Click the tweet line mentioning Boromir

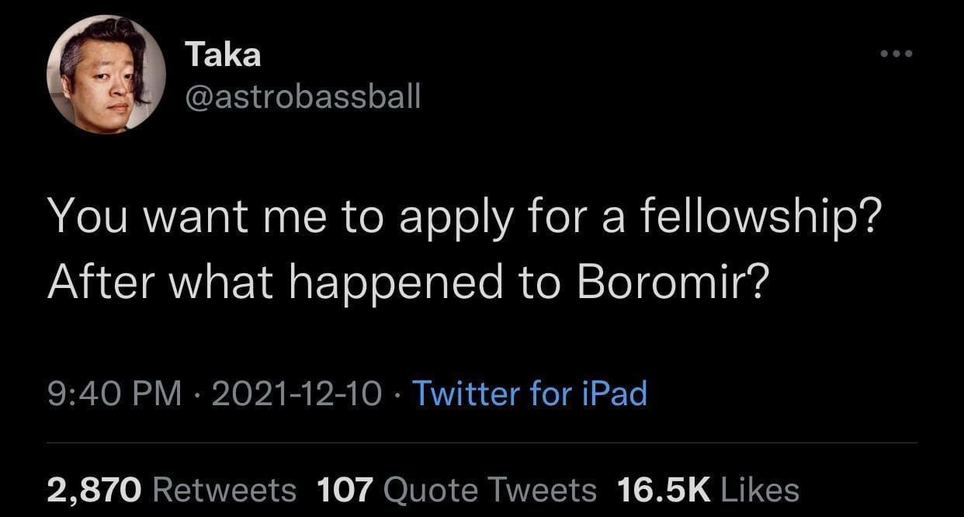pos(409,284)
